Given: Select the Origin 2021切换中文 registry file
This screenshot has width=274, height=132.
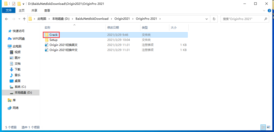Looking at the screenshot, I should pyautogui.click(x=63, y=50).
